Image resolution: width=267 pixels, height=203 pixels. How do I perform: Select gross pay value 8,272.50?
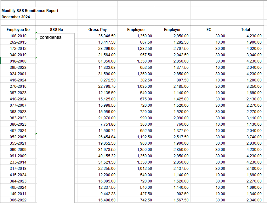[x=108, y=80]
